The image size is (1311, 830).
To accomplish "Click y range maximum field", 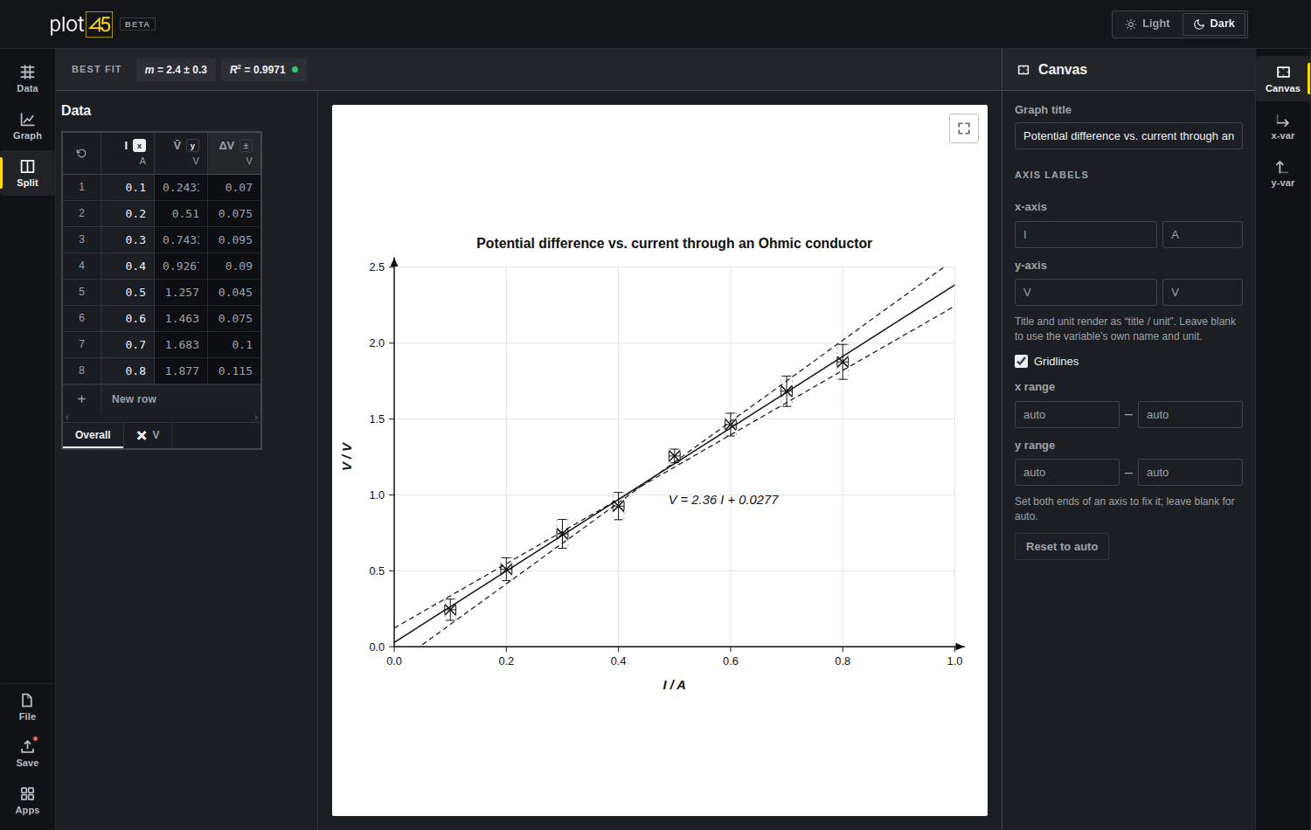I will [x=1190, y=473].
